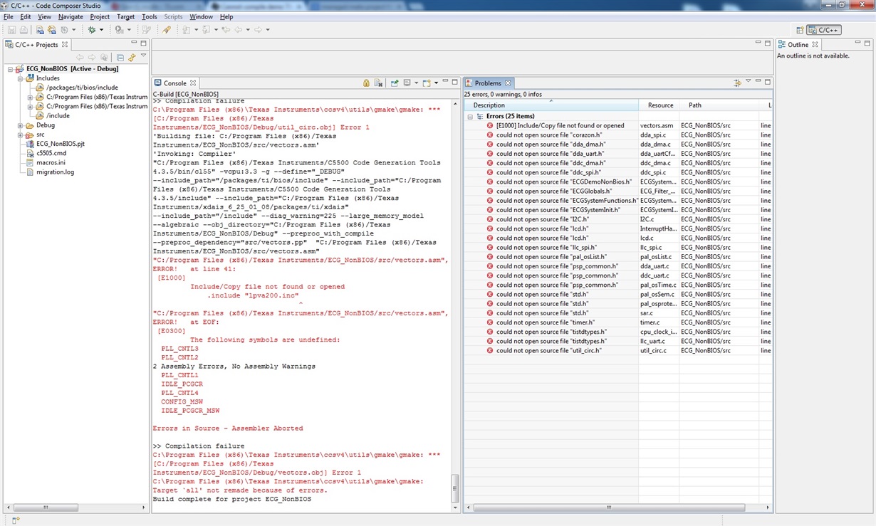This screenshot has width=876, height=526.
Task: Select macros.ini file in project tree
Action: pos(51,162)
